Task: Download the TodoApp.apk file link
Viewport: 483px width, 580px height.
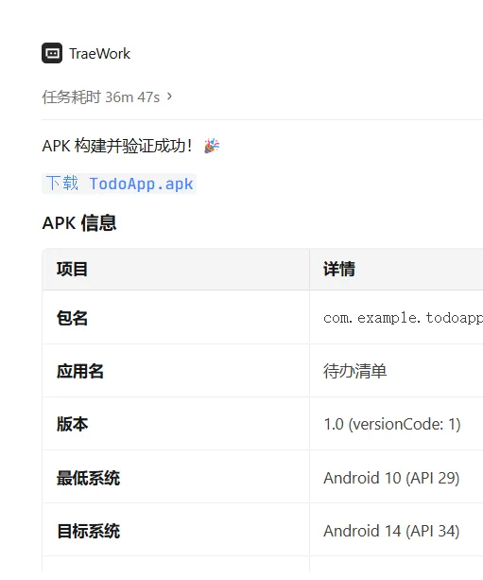Action: coord(119,184)
